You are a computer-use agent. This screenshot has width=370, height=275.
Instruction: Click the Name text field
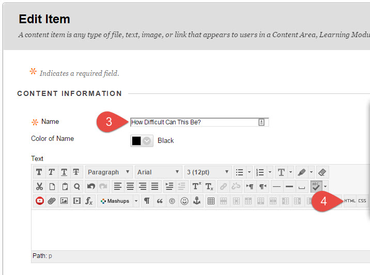(199, 122)
